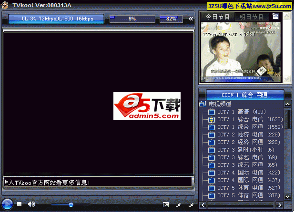Click the shrink-window diagonal arrow icon
The width and height of the screenshot is (294, 212).
(x=178, y=205)
